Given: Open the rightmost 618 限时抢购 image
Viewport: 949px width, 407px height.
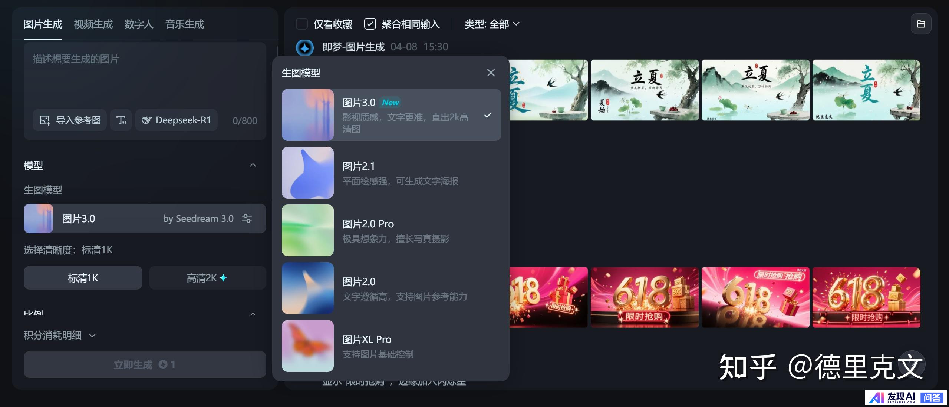Looking at the screenshot, I should 866,297.
